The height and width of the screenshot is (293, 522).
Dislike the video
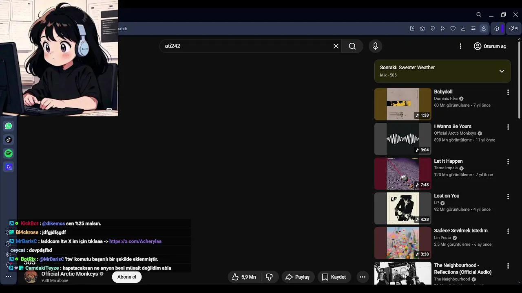[269, 277]
